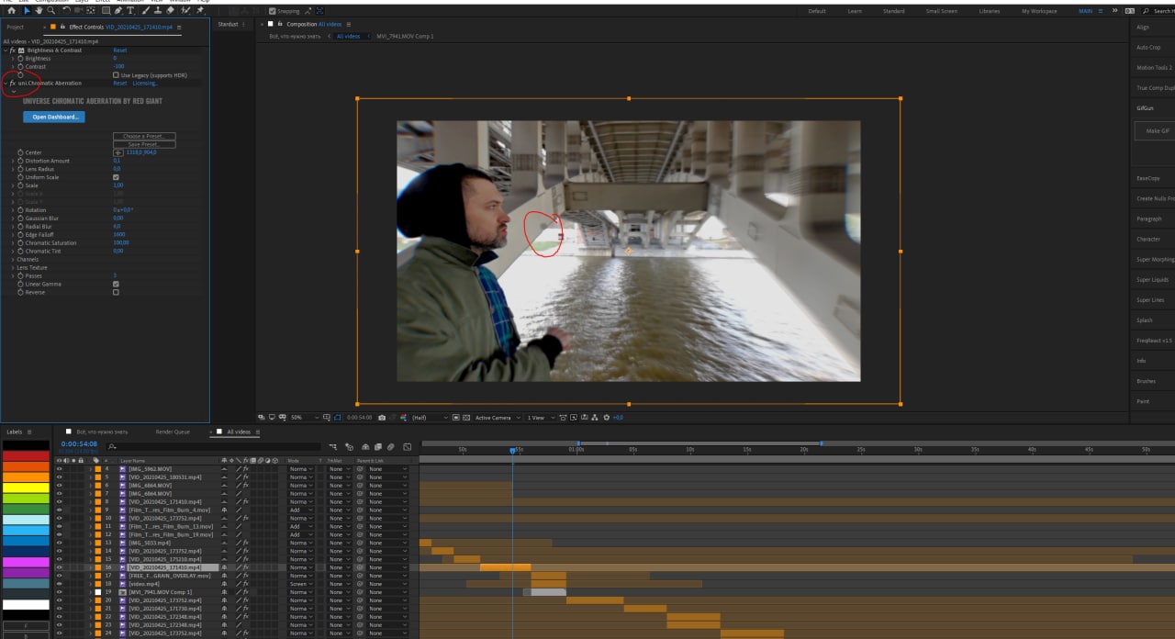Pick the magenta label color swatch

25,562
